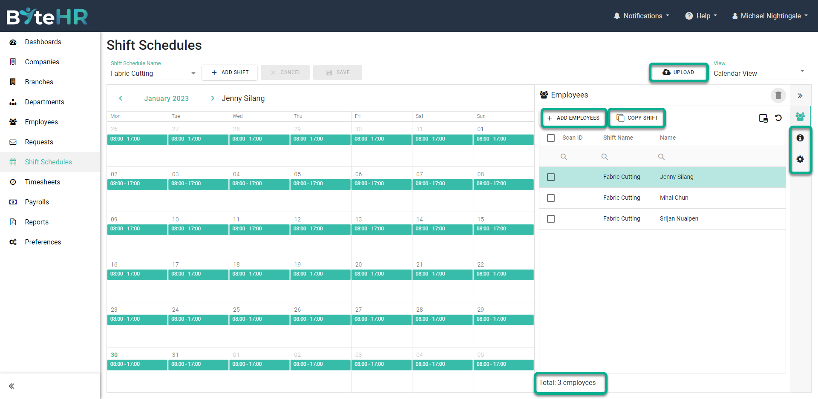
Task: Check the box for Jenny Silang
Action: [x=551, y=177]
